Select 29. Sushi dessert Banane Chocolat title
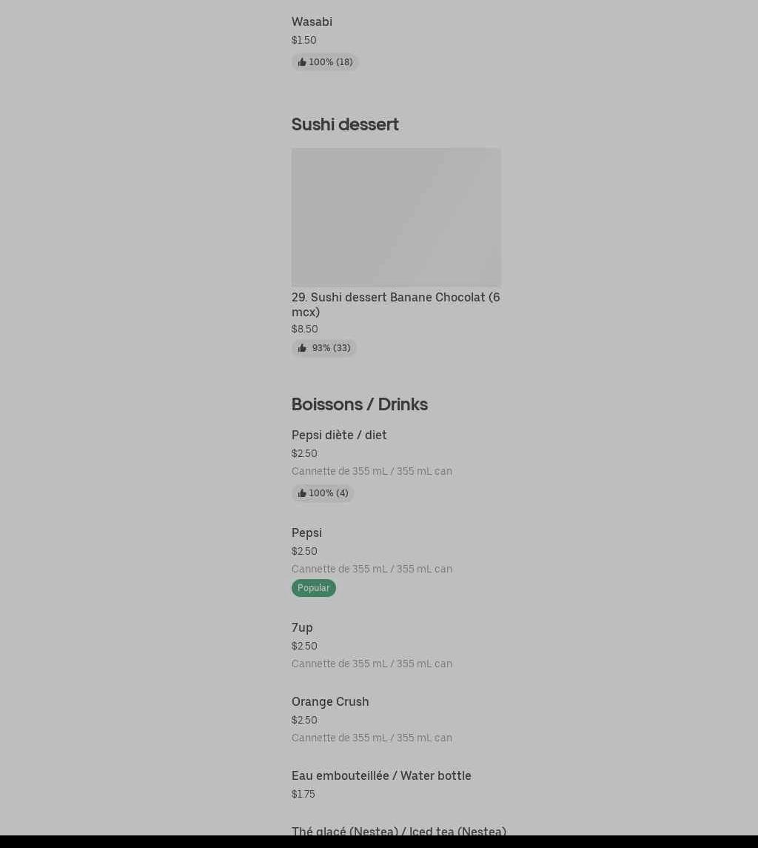Image resolution: width=758 pixels, height=848 pixels. 395,304
